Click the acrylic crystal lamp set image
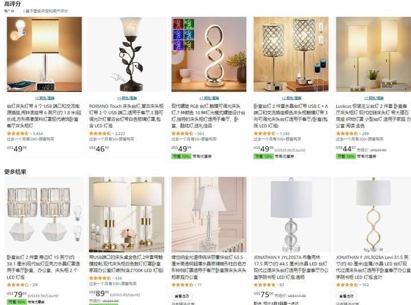 pos(45,215)
